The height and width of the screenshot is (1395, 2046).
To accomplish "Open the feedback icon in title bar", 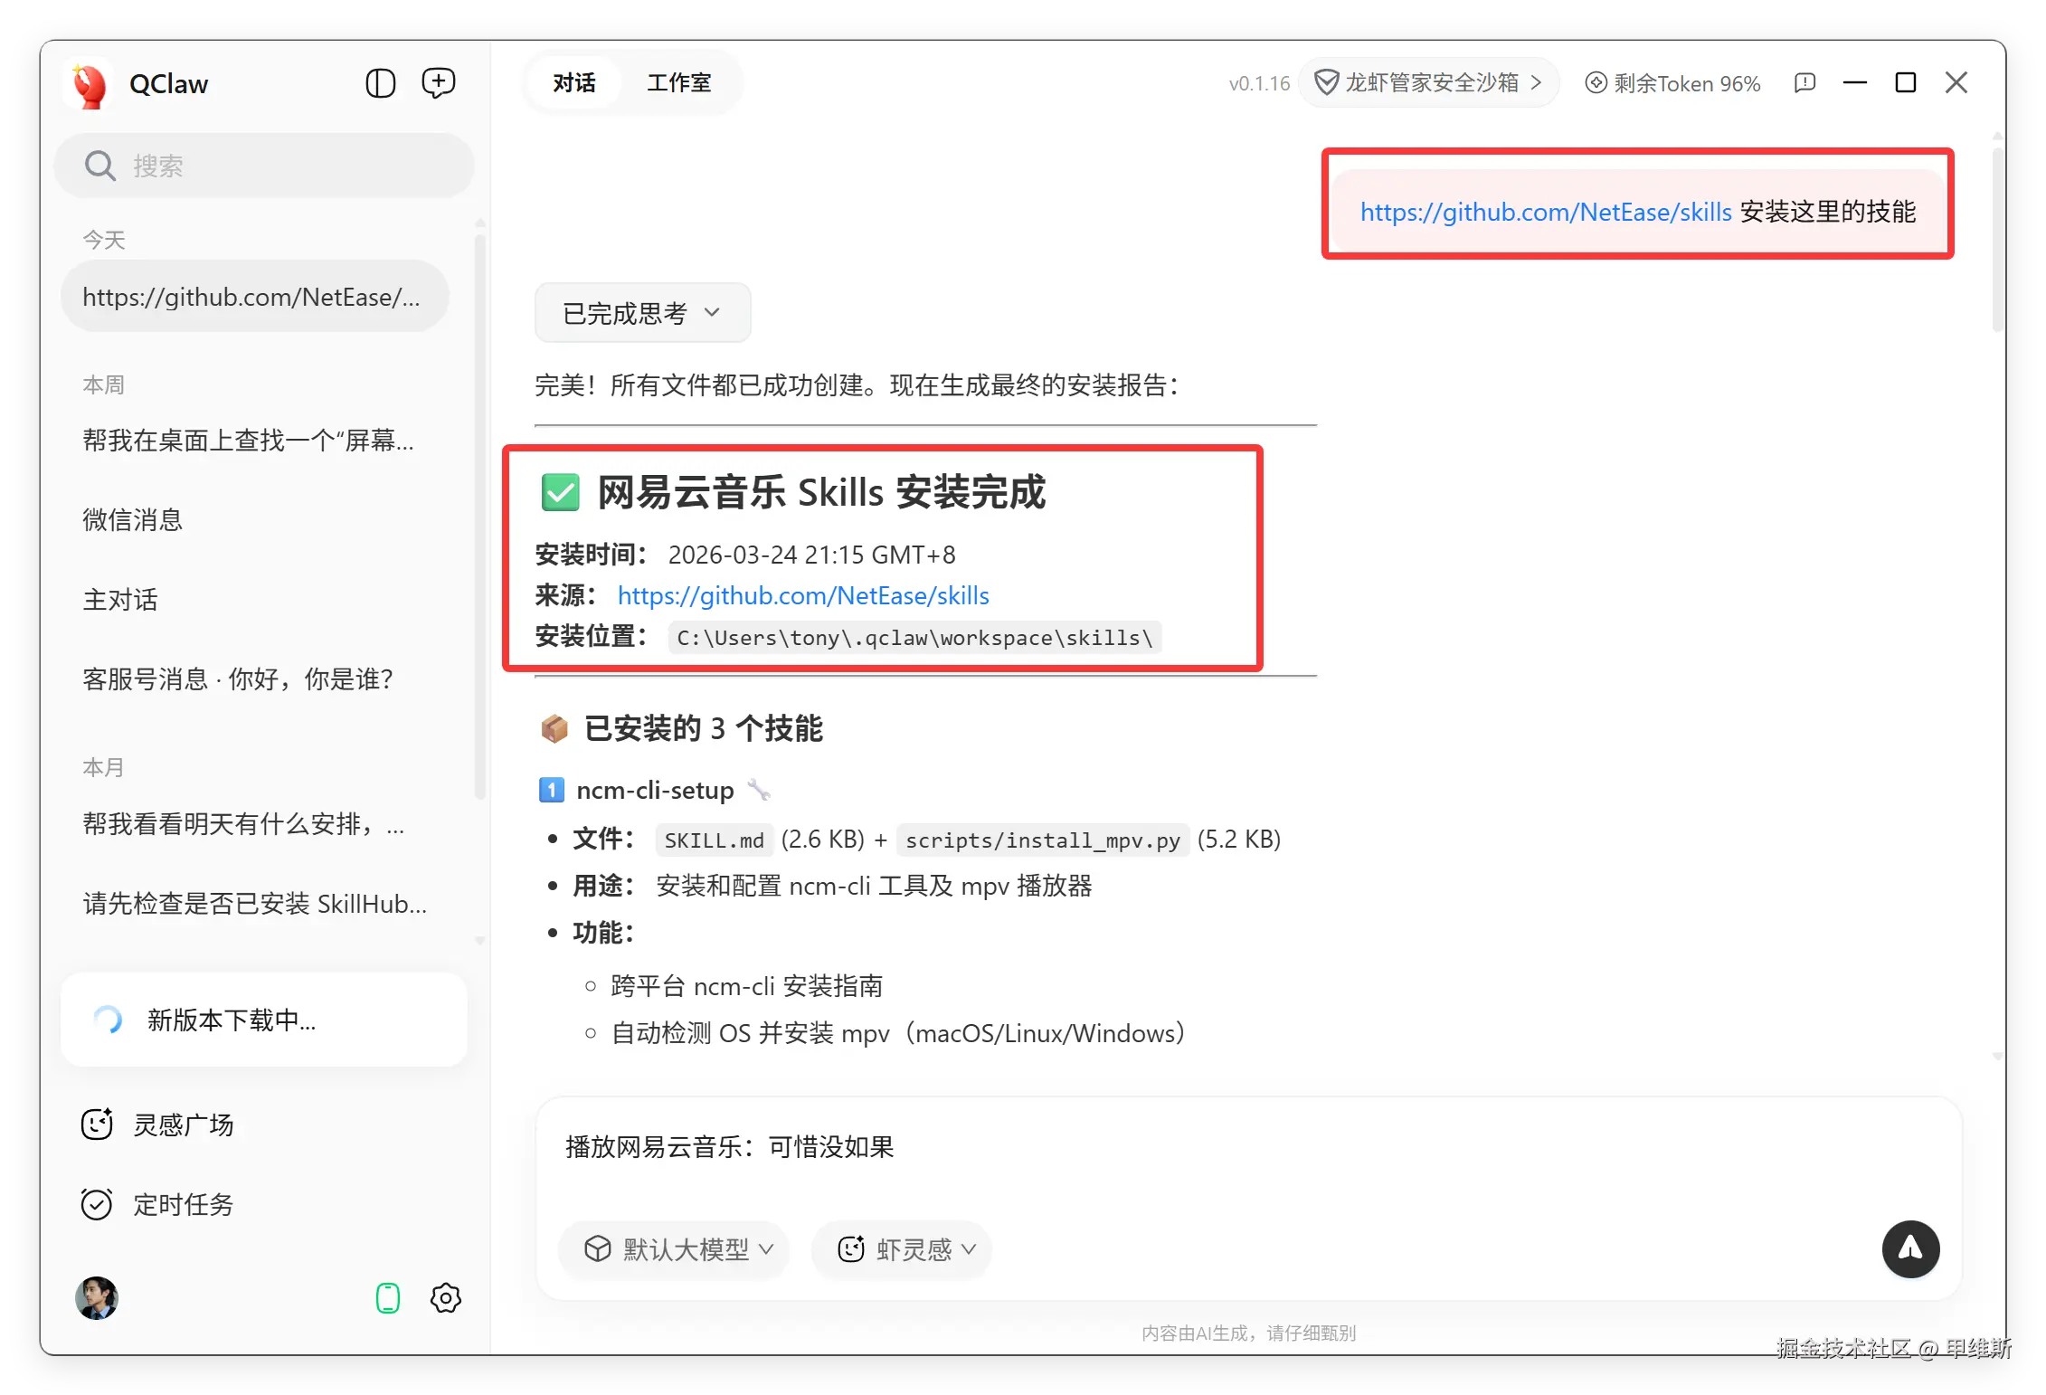I will pyautogui.click(x=1804, y=83).
